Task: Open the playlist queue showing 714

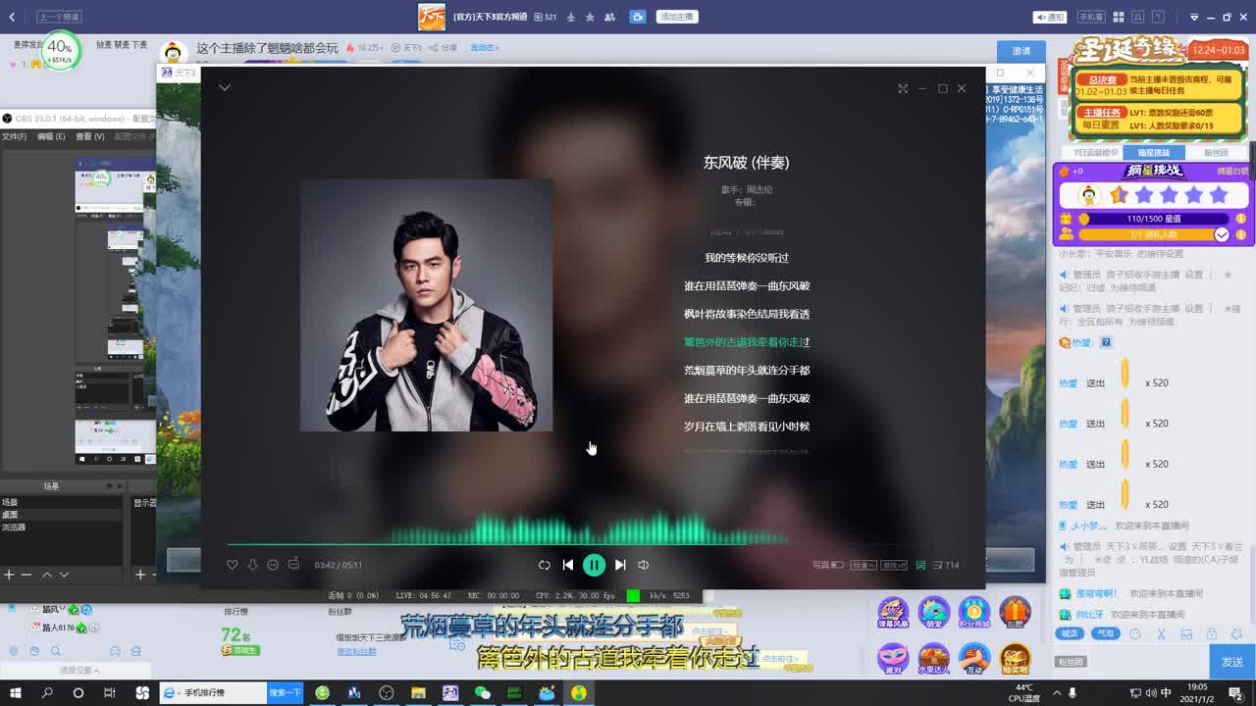Action: 946,565
